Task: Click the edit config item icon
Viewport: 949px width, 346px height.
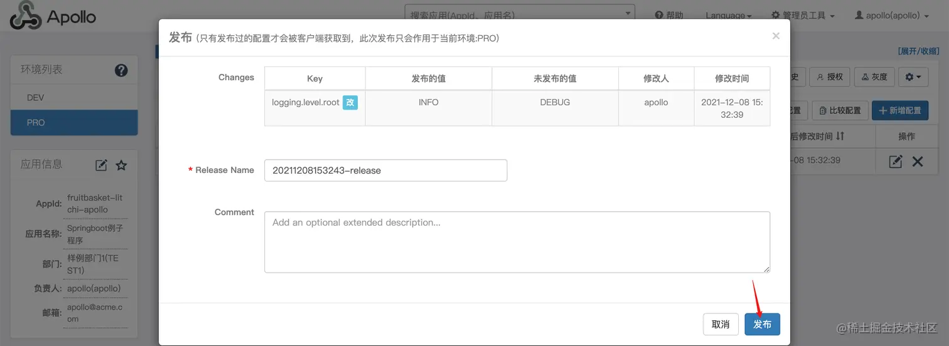Action: (896, 162)
